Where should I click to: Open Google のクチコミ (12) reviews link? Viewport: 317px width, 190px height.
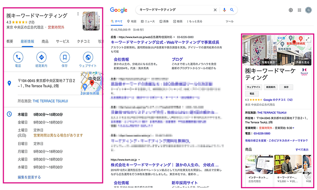(278, 100)
